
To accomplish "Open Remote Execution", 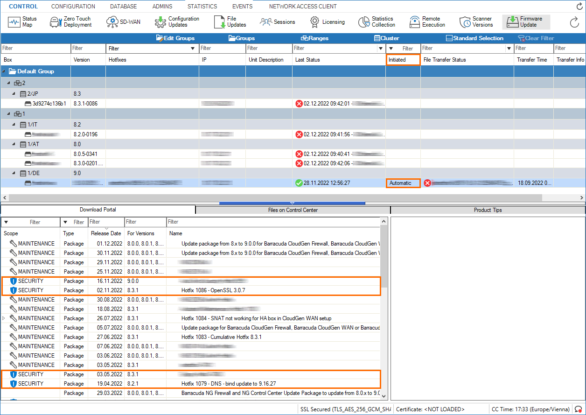I will point(427,22).
